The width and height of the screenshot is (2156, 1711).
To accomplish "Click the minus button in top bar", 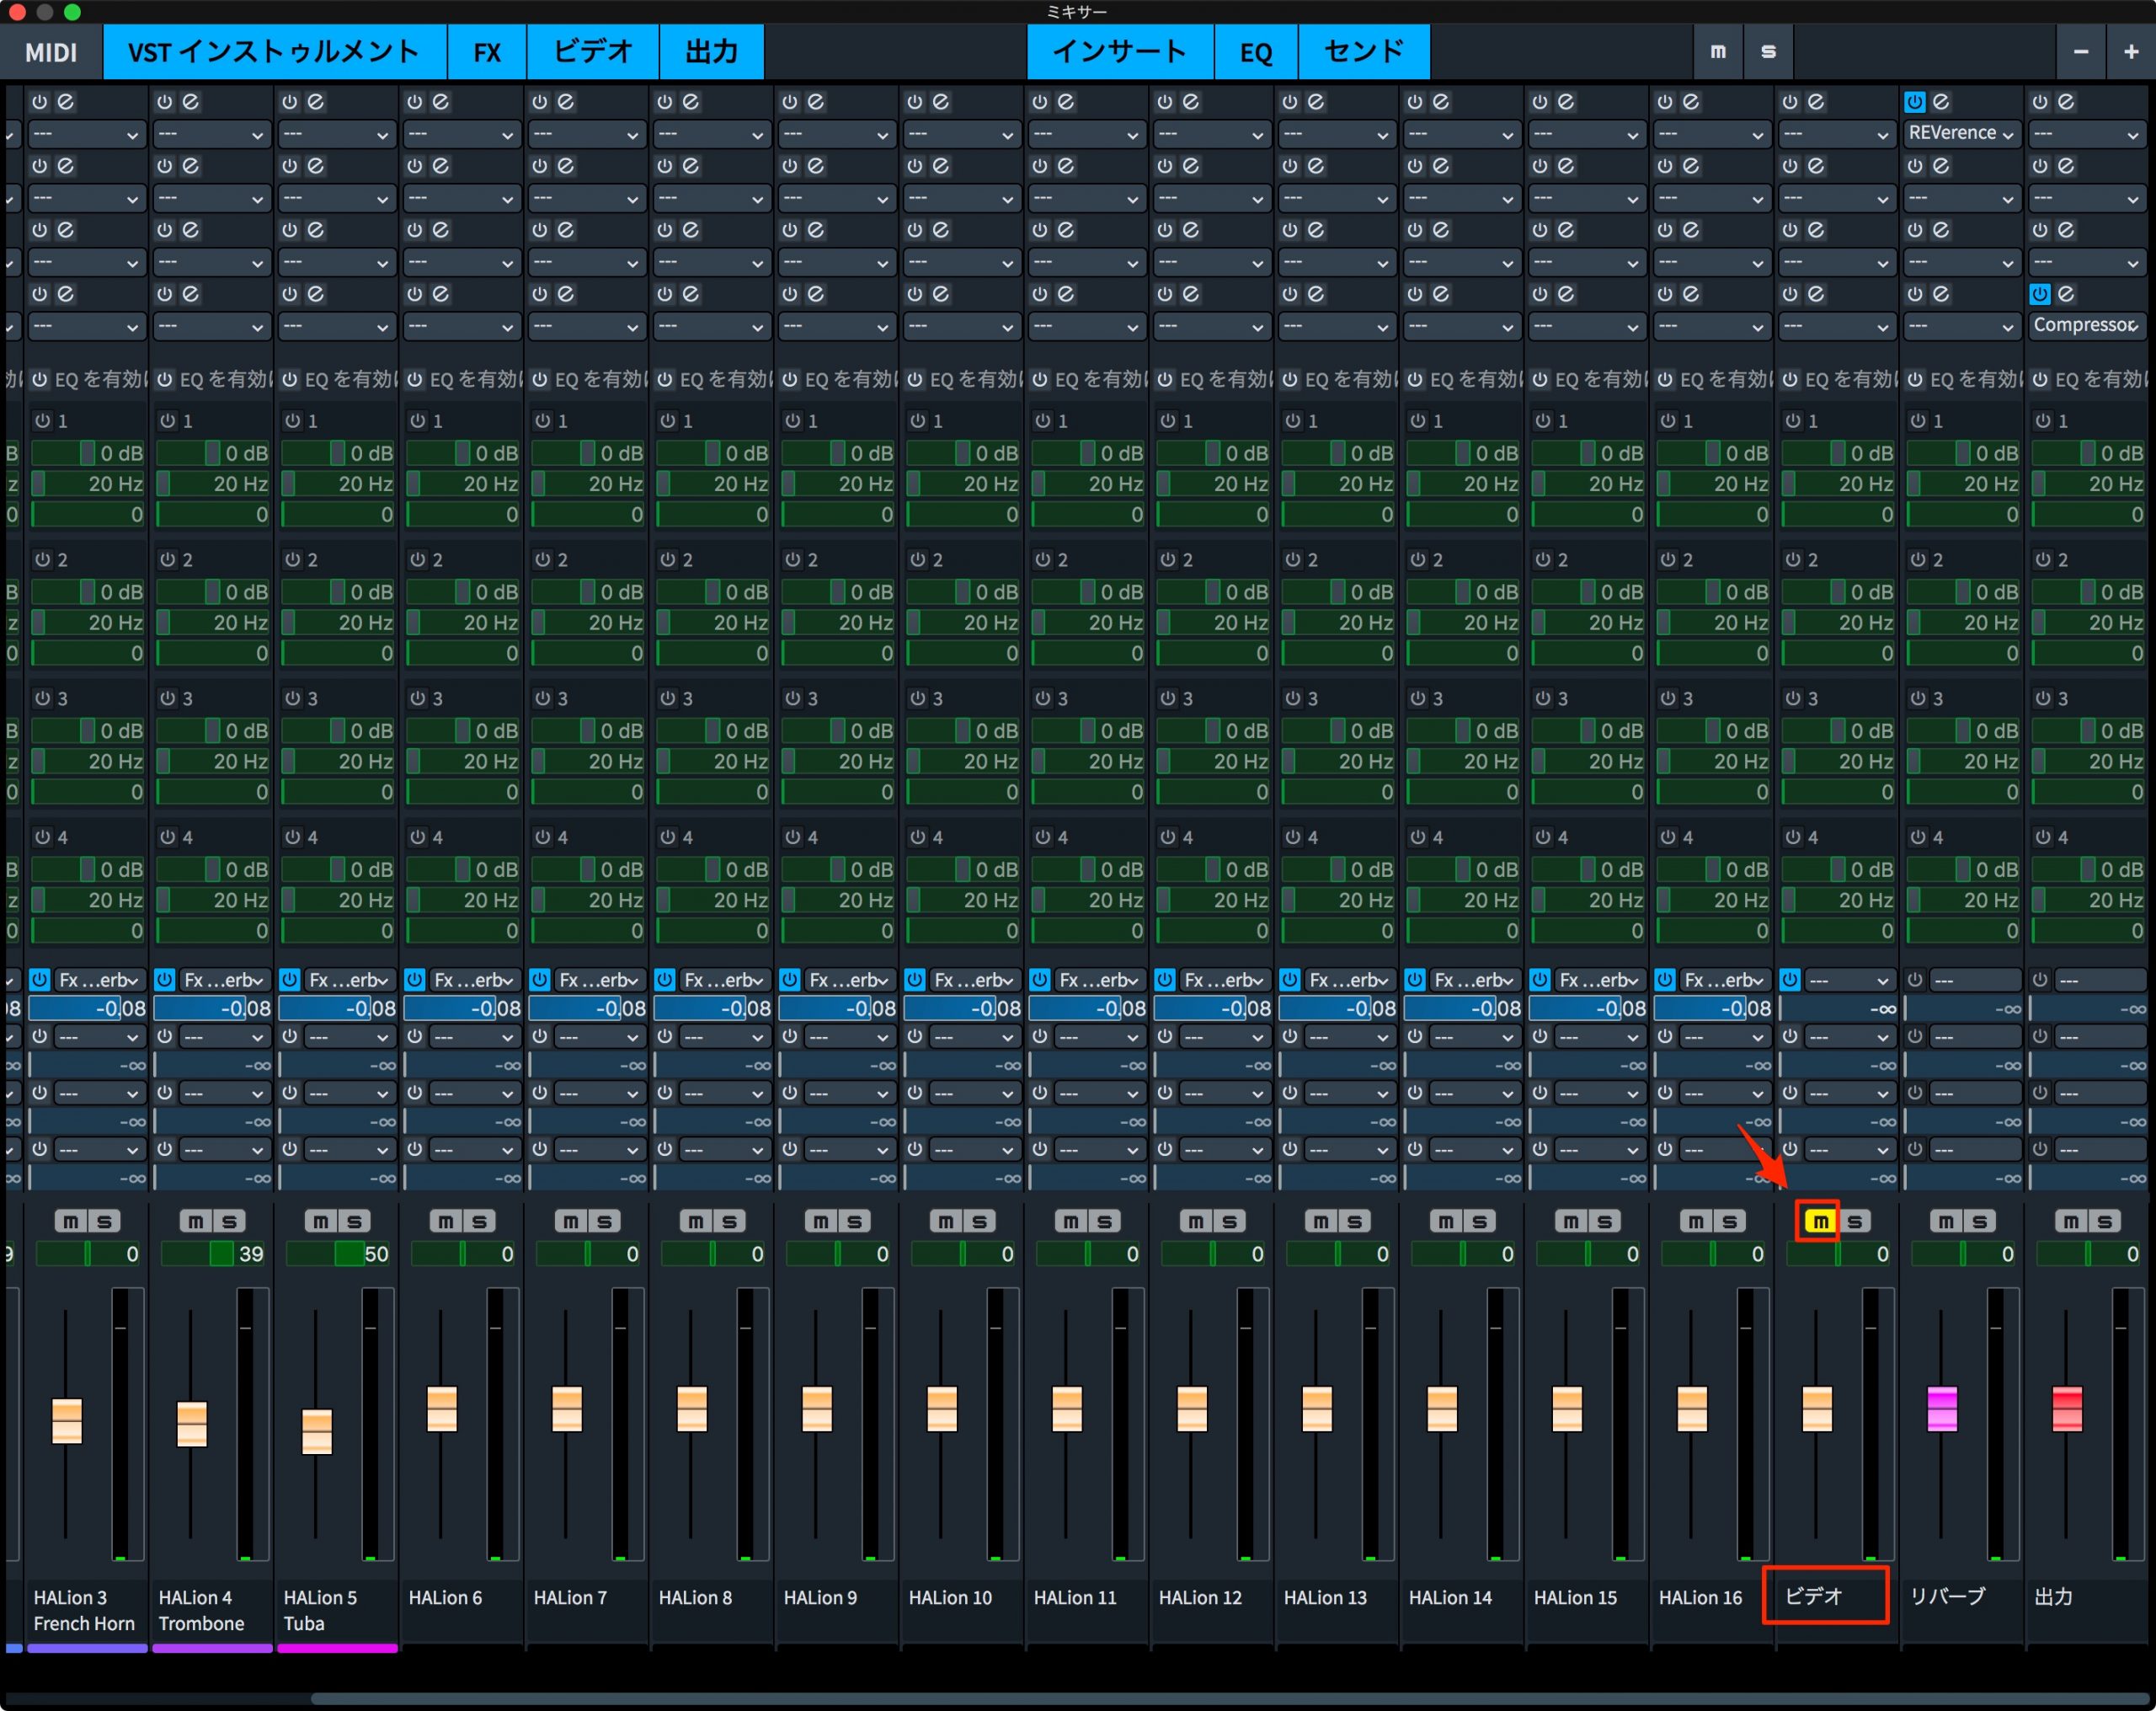I will [2081, 51].
